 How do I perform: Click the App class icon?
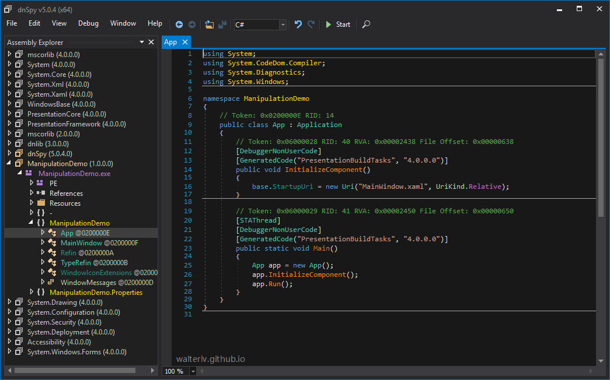(52, 233)
